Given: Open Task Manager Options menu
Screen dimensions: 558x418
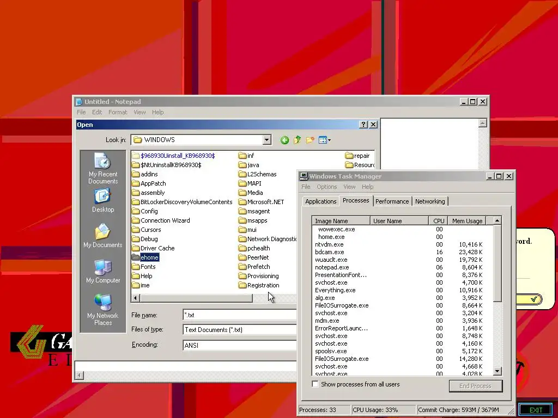Looking at the screenshot, I should click(x=326, y=187).
